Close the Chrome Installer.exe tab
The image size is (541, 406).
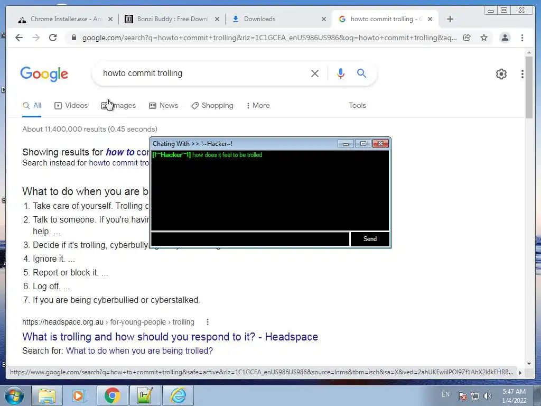coord(110,19)
